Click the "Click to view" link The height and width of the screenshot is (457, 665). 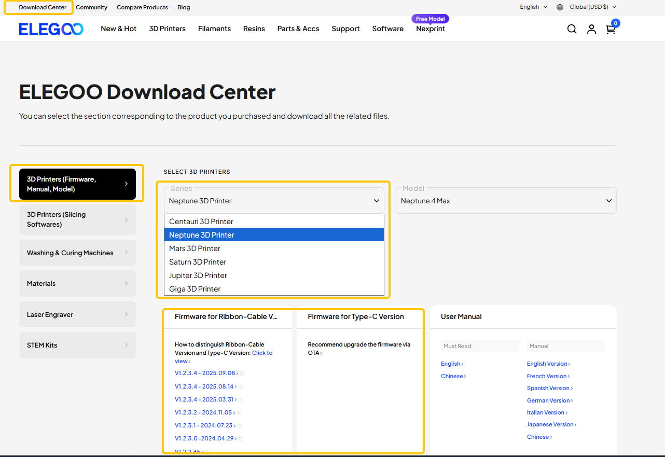coord(262,353)
